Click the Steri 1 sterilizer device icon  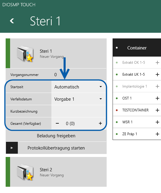click(25, 54)
